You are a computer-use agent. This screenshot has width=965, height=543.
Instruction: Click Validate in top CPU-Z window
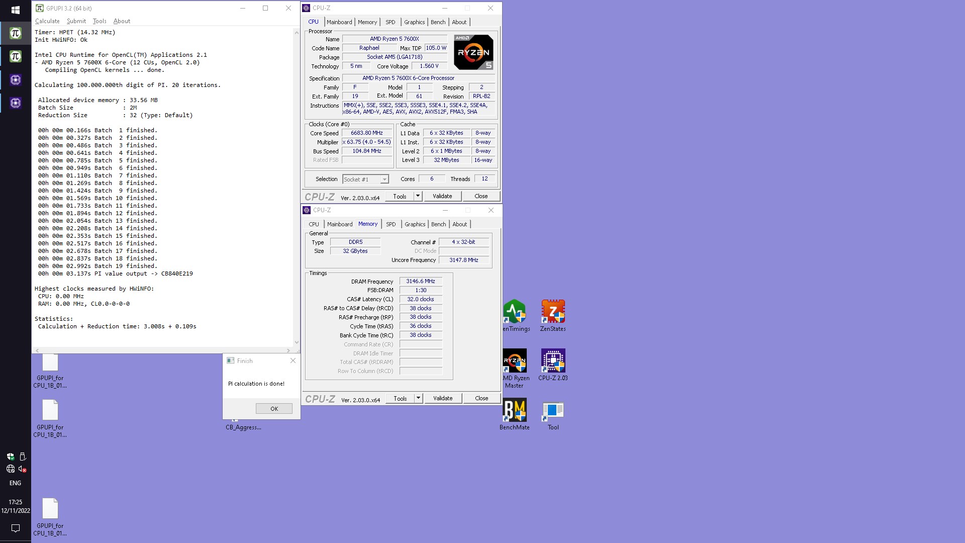(x=442, y=196)
